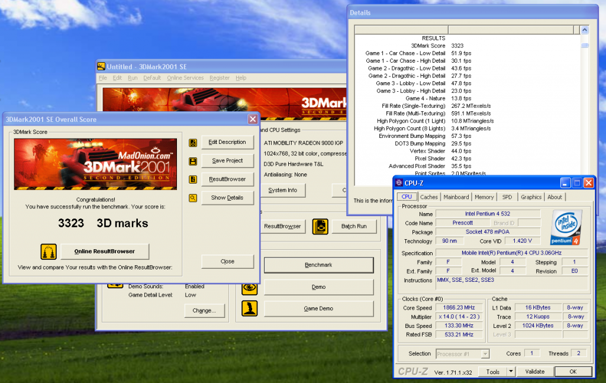Screen dimensions: 606x383
Task: Select the CPU tab in CPU-Z
Action: [407, 197]
